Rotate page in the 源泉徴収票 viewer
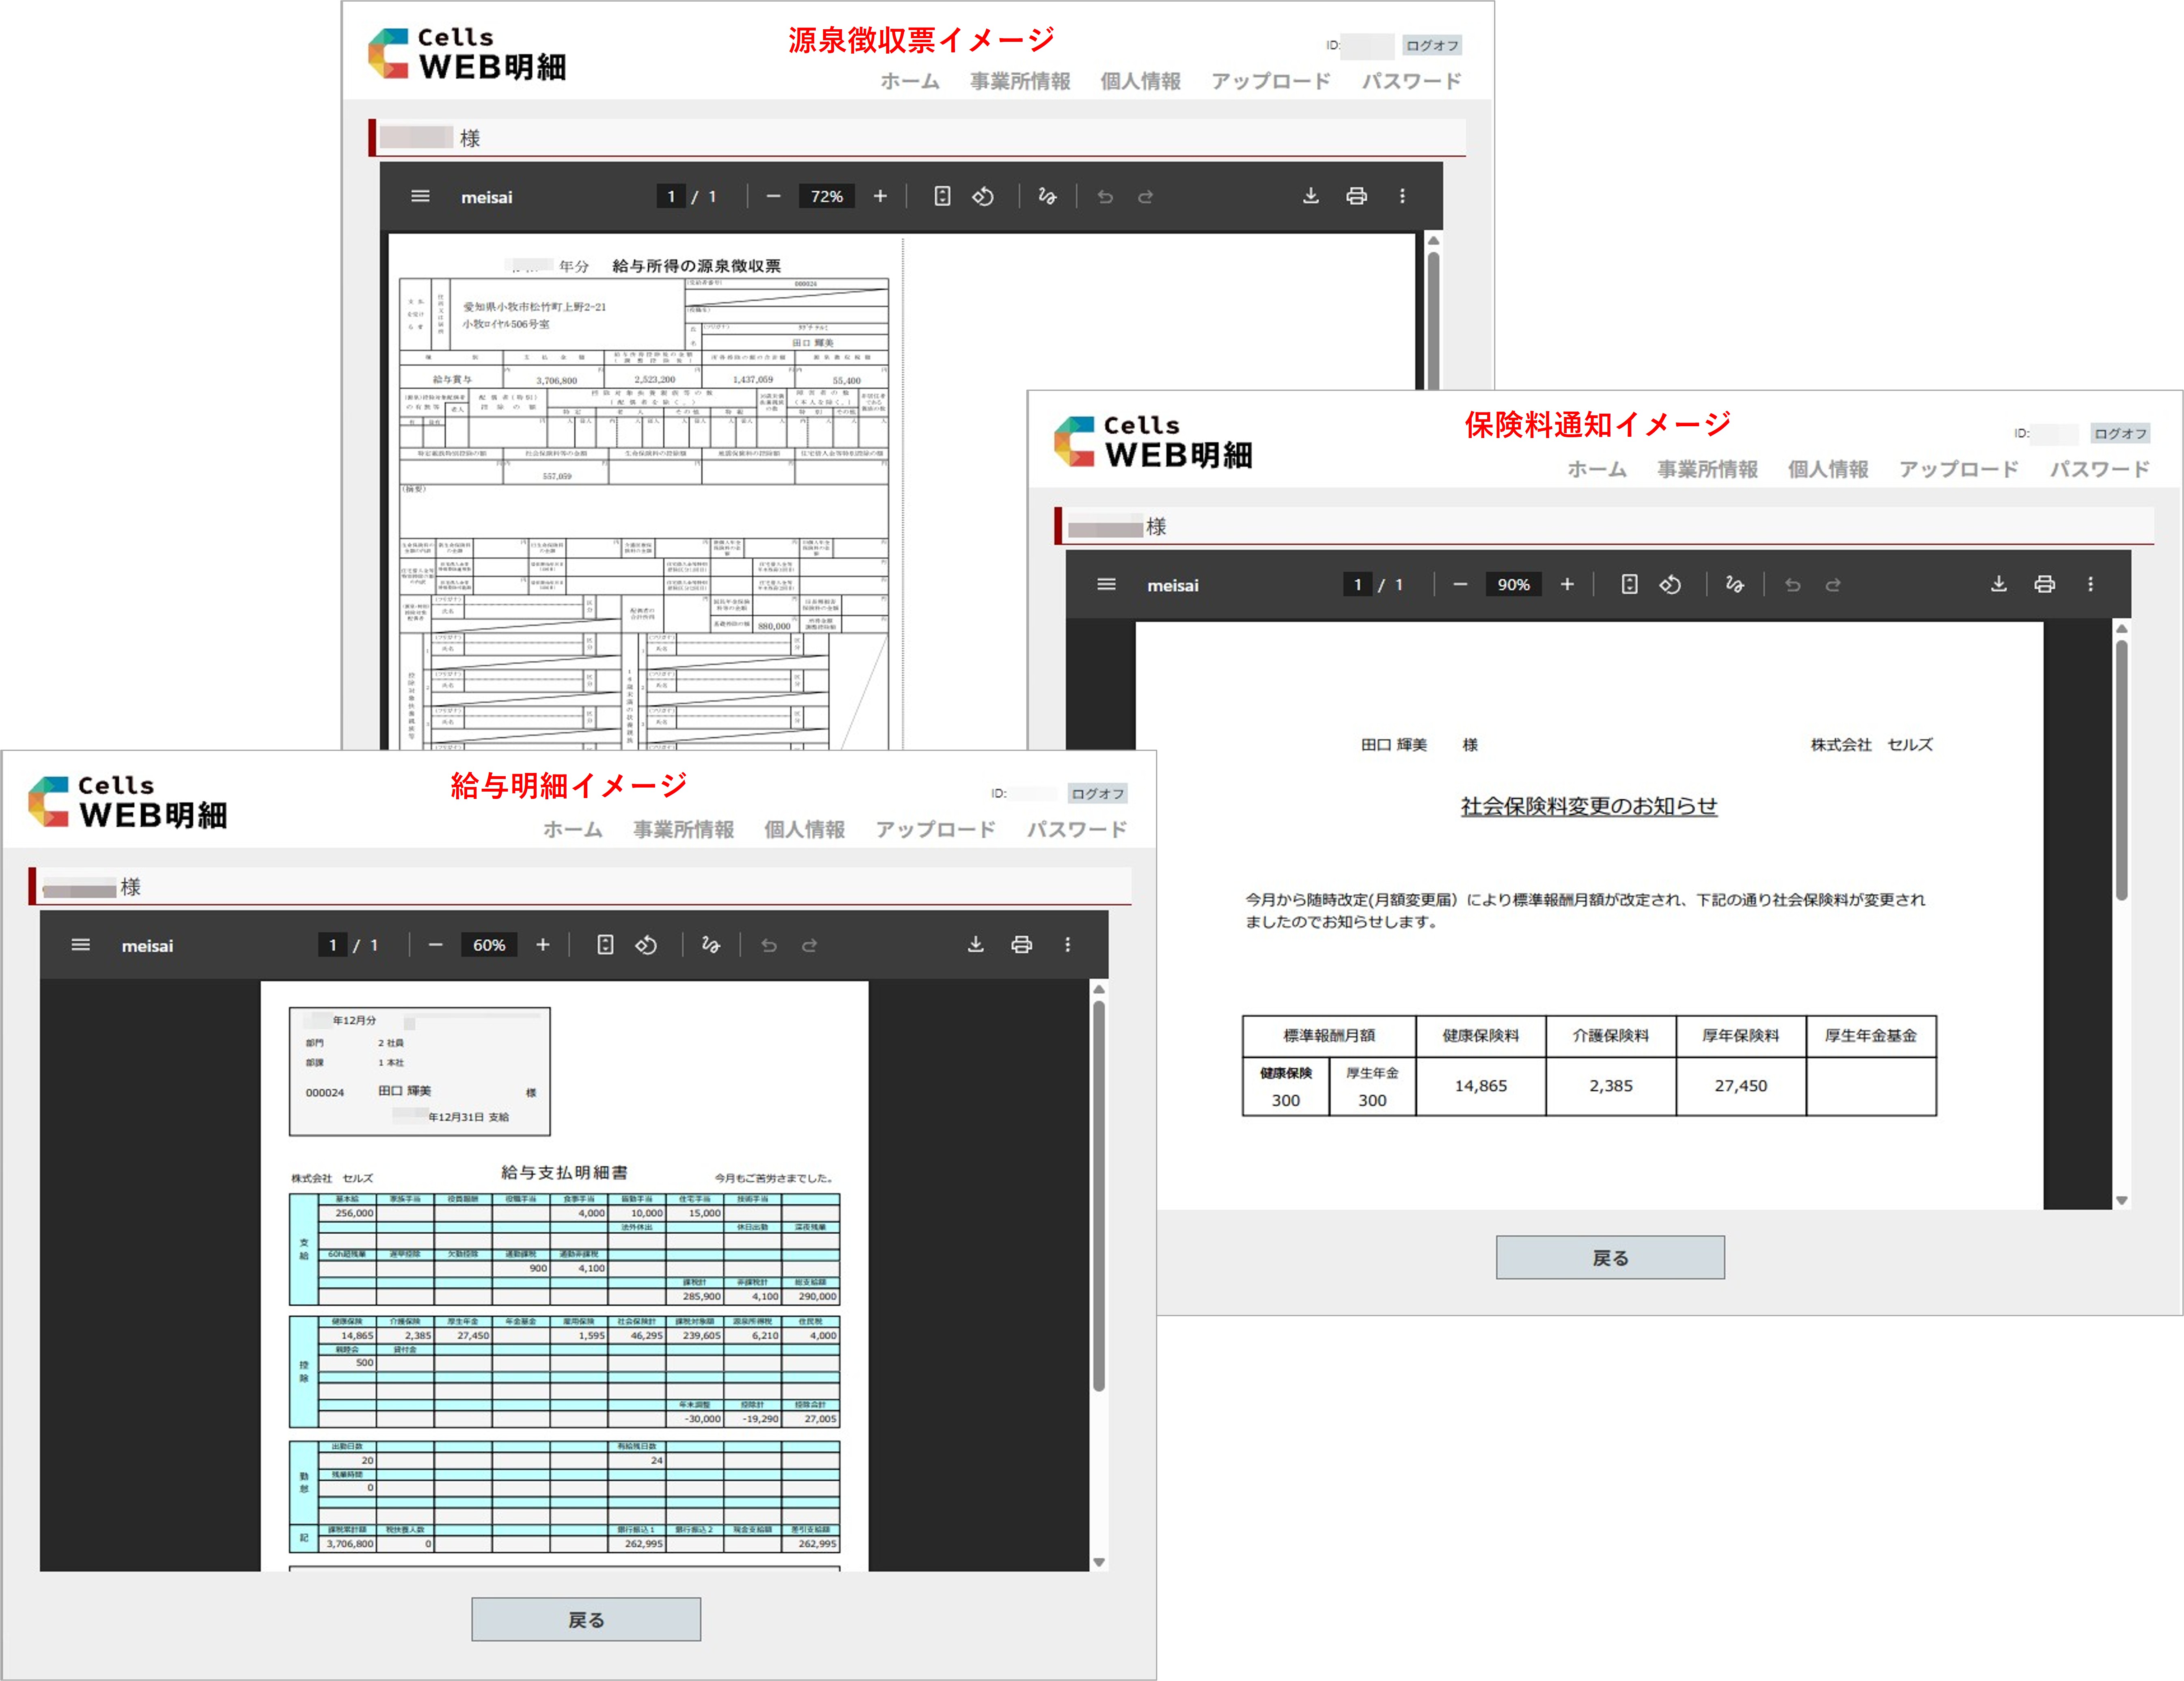 983,196
